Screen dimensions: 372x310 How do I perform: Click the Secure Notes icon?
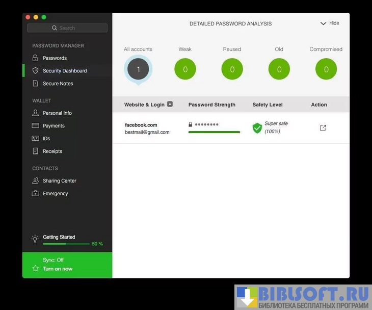(35, 84)
